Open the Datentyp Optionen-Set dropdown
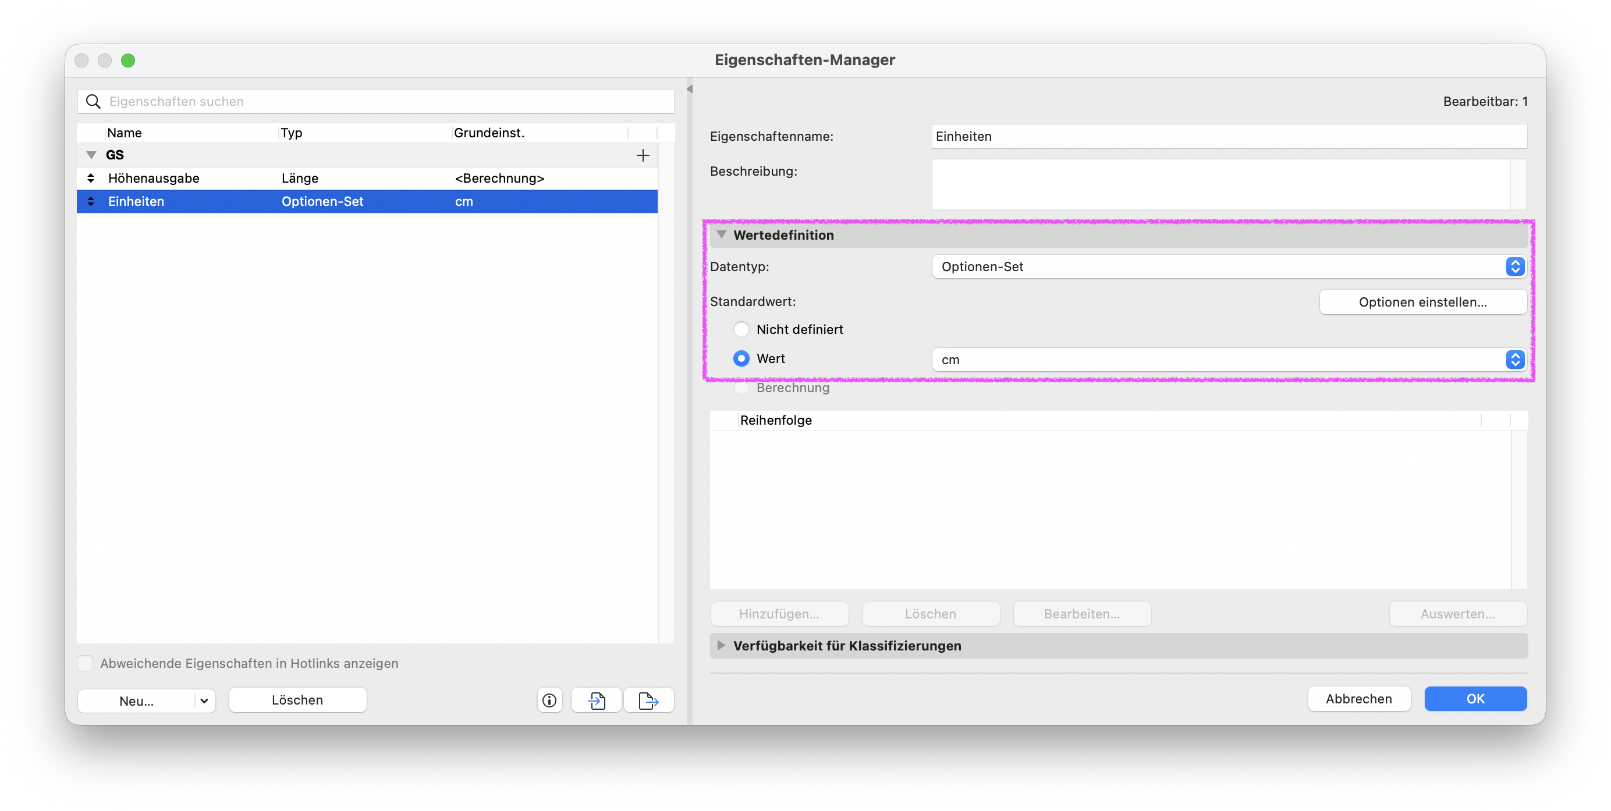Viewport: 1611px width, 811px height. pos(1229,266)
